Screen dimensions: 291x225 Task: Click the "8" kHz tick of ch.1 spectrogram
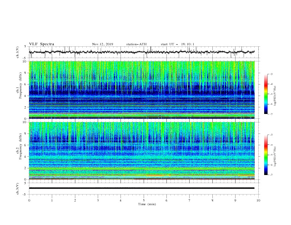(26, 73)
